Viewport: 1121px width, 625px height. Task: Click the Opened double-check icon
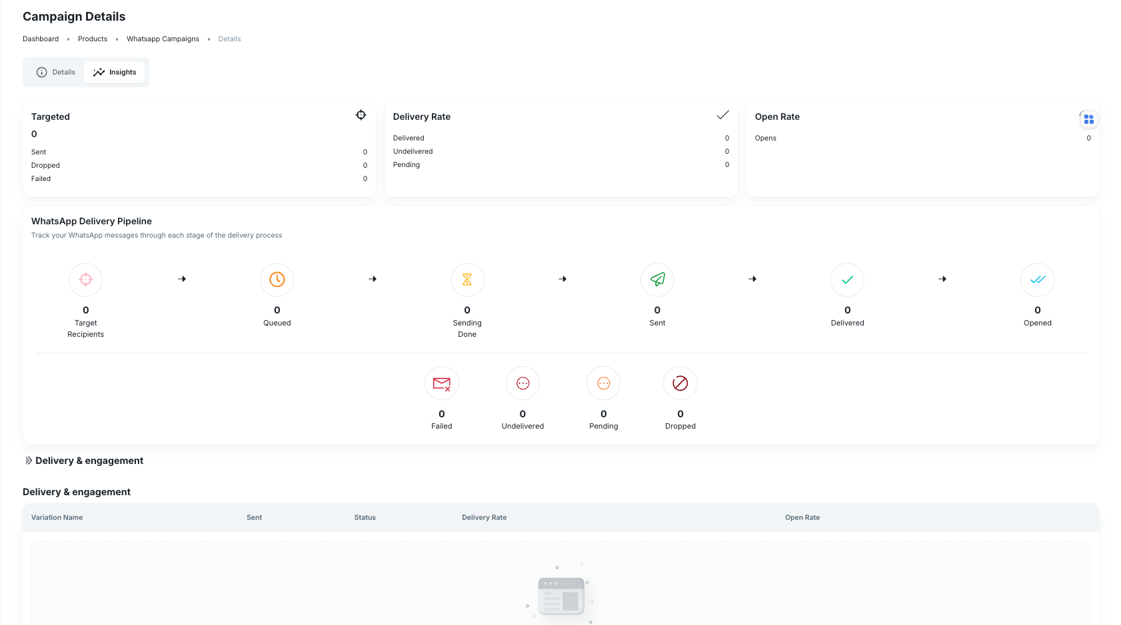pyautogui.click(x=1038, y=280)
